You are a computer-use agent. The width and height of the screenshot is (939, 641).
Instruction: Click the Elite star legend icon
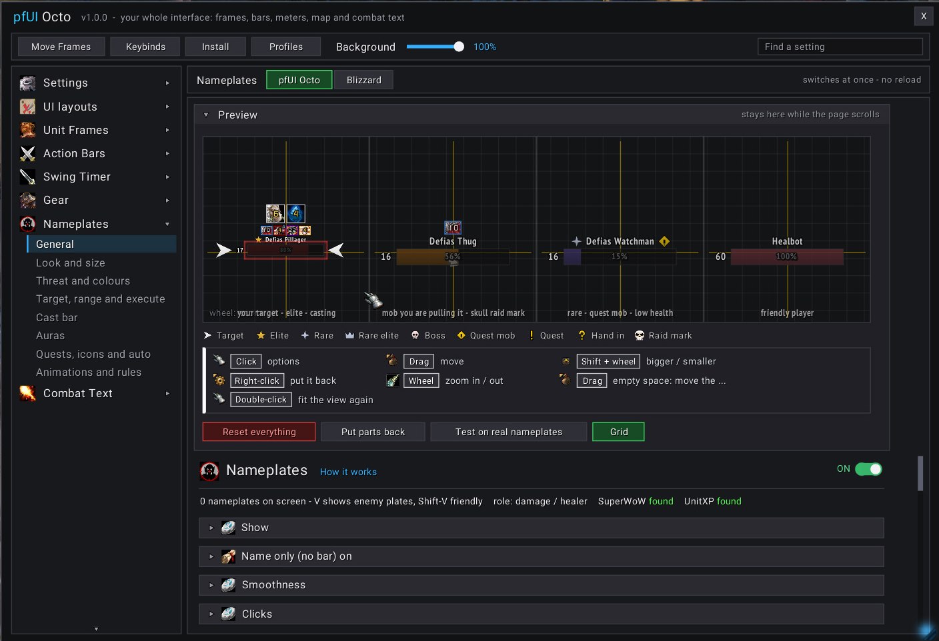coord(261,335)
